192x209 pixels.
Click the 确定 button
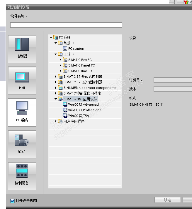pyautogui.click(x=168, y=200)
